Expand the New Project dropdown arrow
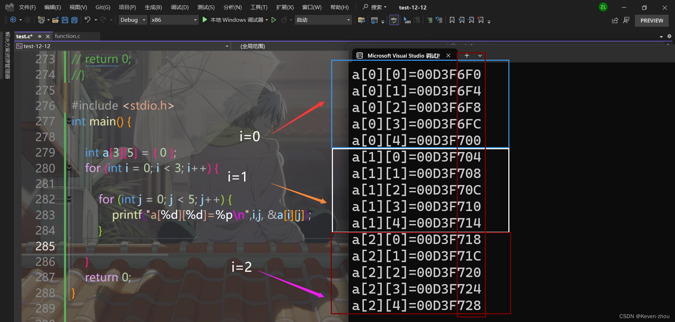 coord(48,20)
